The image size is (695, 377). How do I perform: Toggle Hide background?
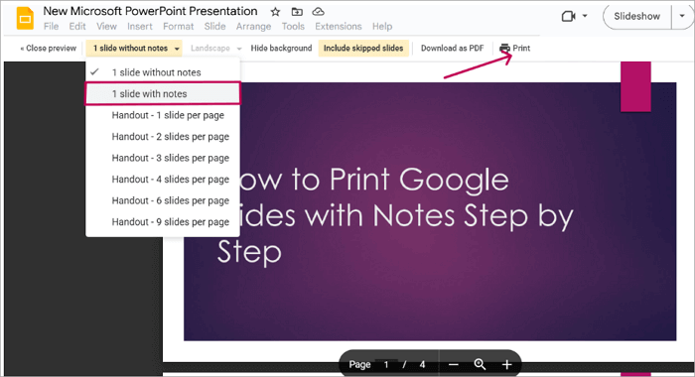click(x=281, y=49)
